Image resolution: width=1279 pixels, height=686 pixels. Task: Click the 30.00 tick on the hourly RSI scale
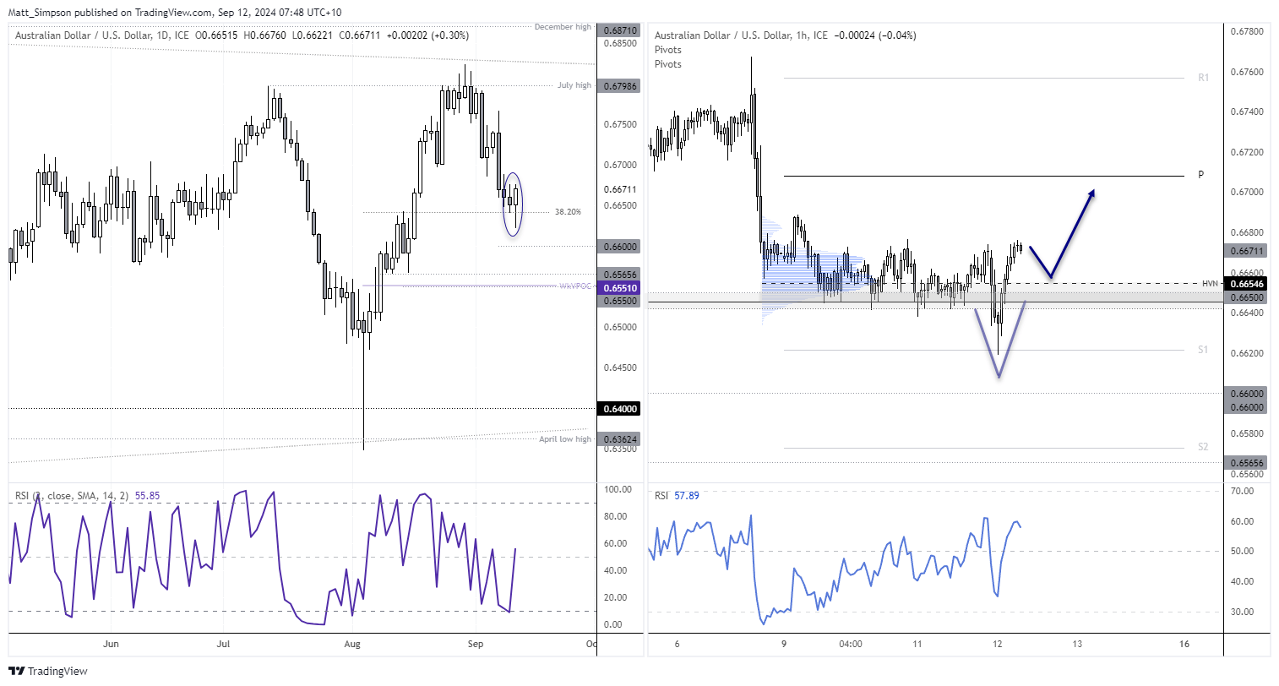(x=1240, y=612)
